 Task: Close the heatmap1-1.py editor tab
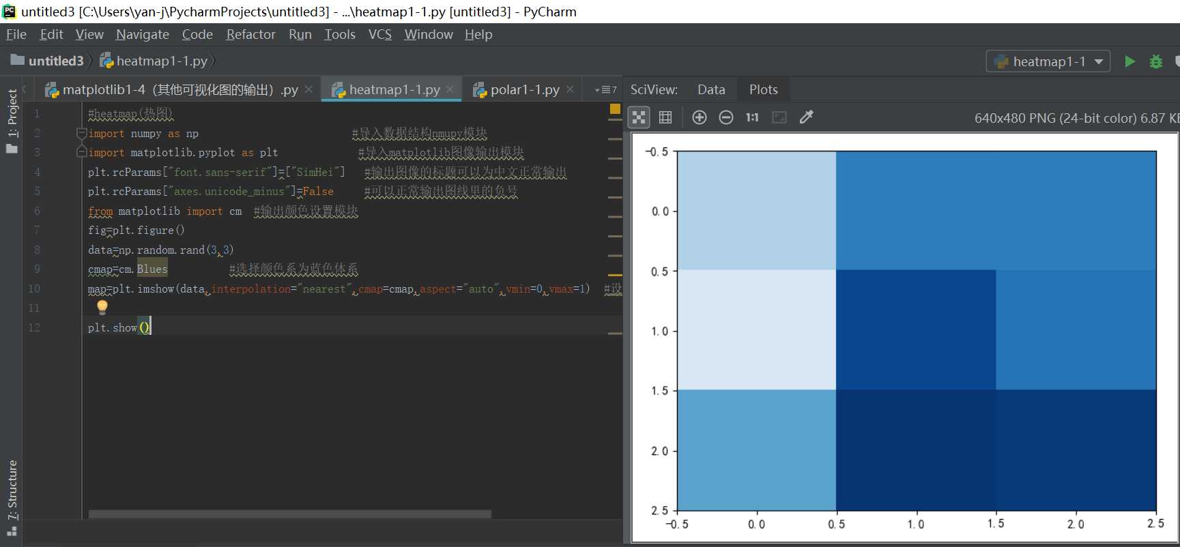click(450, 89)
